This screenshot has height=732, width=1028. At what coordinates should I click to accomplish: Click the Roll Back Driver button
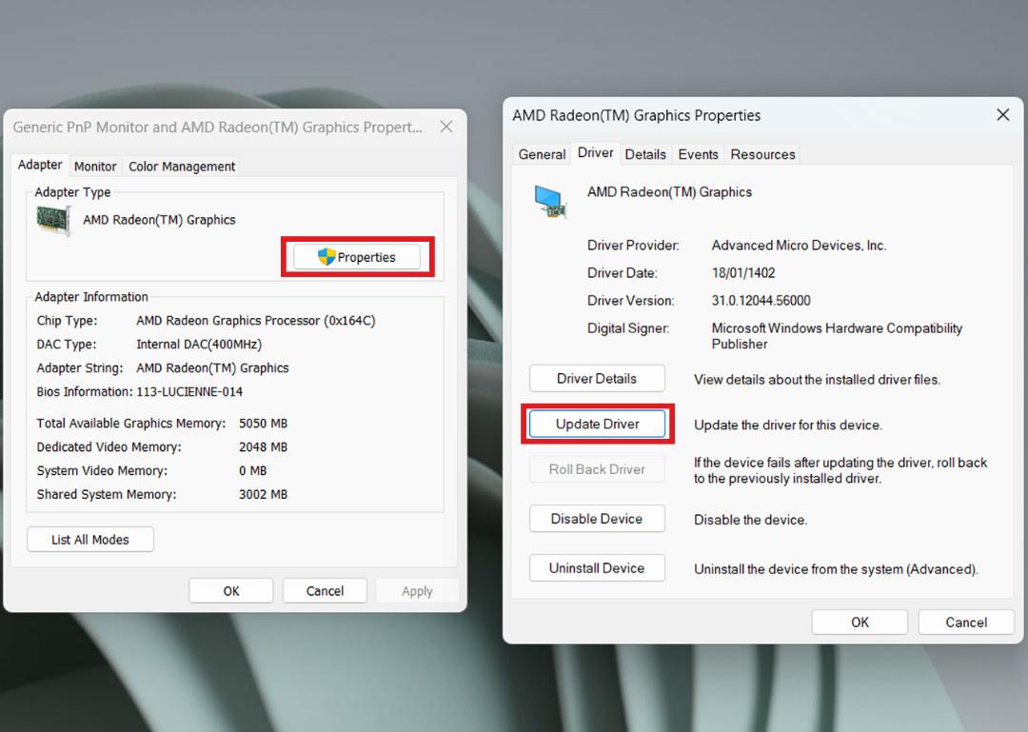click(x=597, y=469)
